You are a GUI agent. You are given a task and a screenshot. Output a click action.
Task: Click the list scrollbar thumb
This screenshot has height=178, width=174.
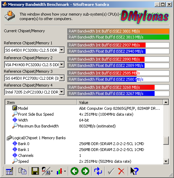click(166, 141)
